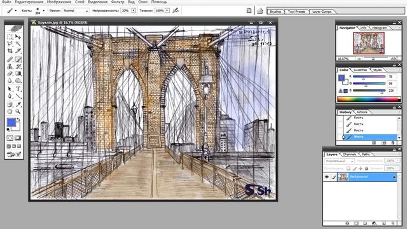Select the Rectangular Marquee tool
The image size is (407, 229).
(x=10, y=37)
